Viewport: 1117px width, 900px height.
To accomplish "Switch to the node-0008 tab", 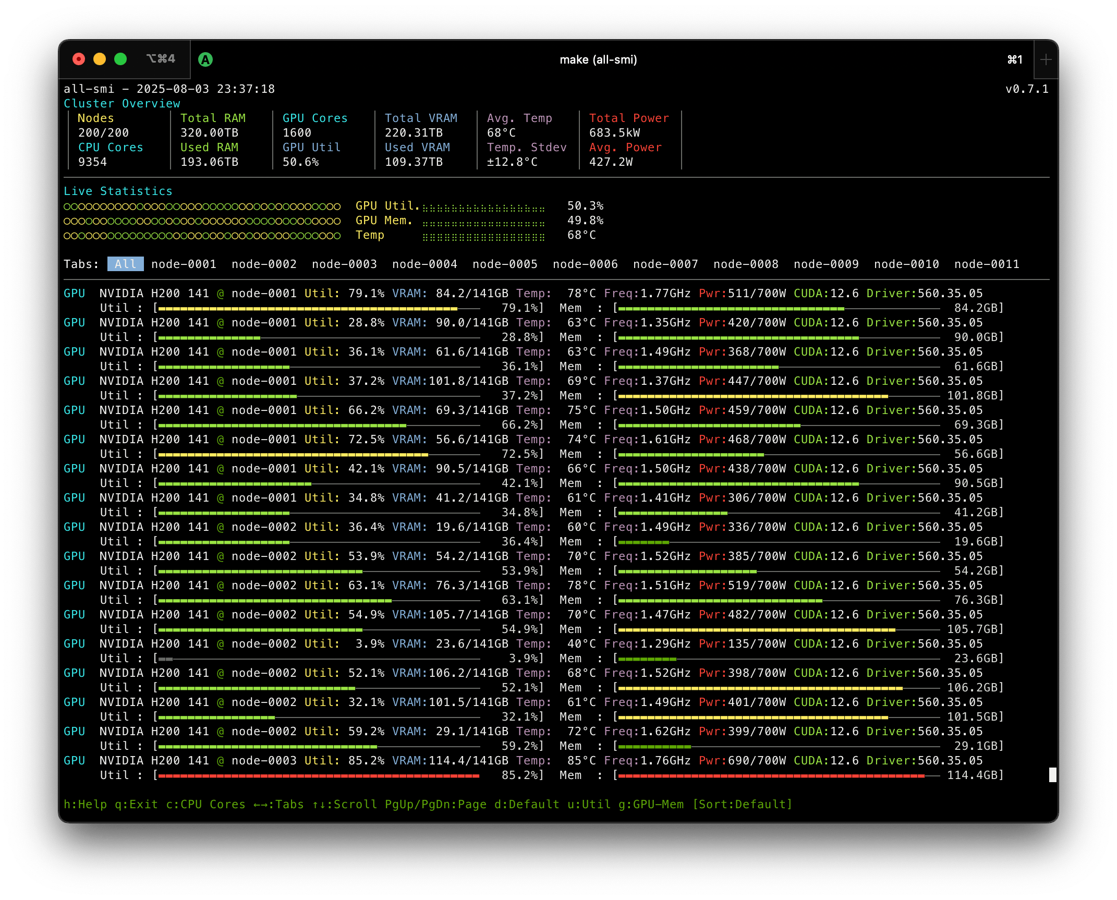I will (x=746, y=264).
